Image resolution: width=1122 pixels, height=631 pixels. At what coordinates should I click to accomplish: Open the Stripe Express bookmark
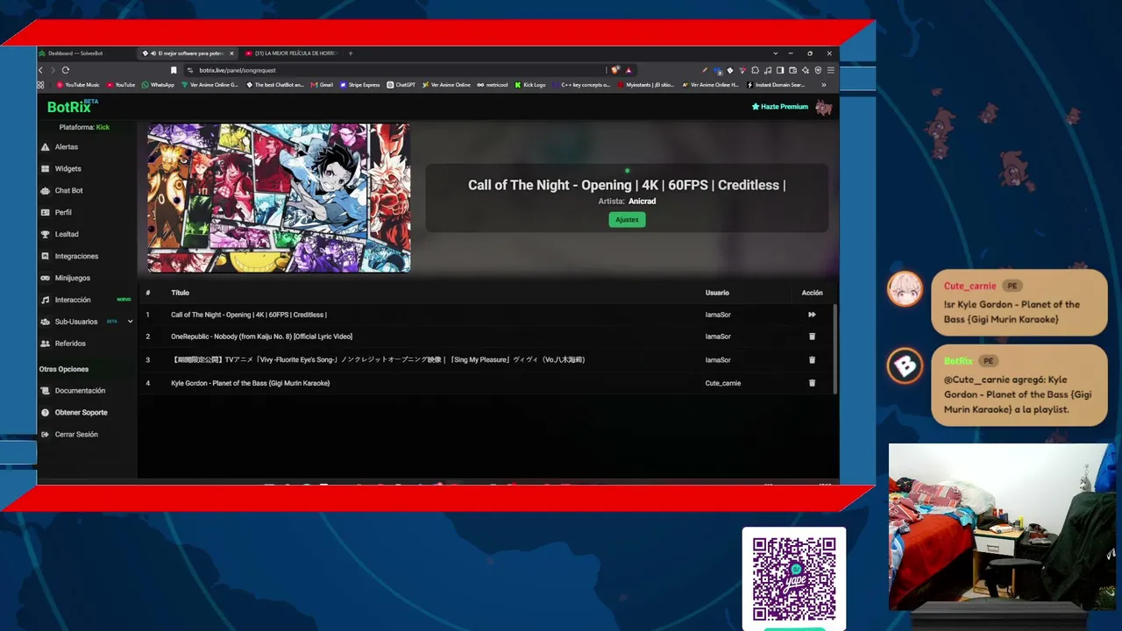(x=359, y=85)
